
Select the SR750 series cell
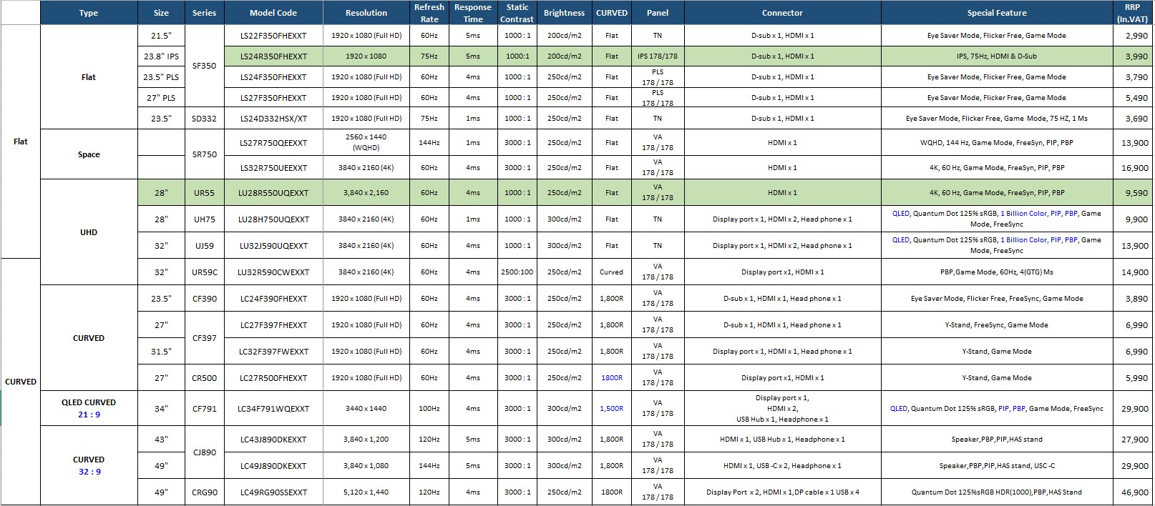[x=205, y=154]
